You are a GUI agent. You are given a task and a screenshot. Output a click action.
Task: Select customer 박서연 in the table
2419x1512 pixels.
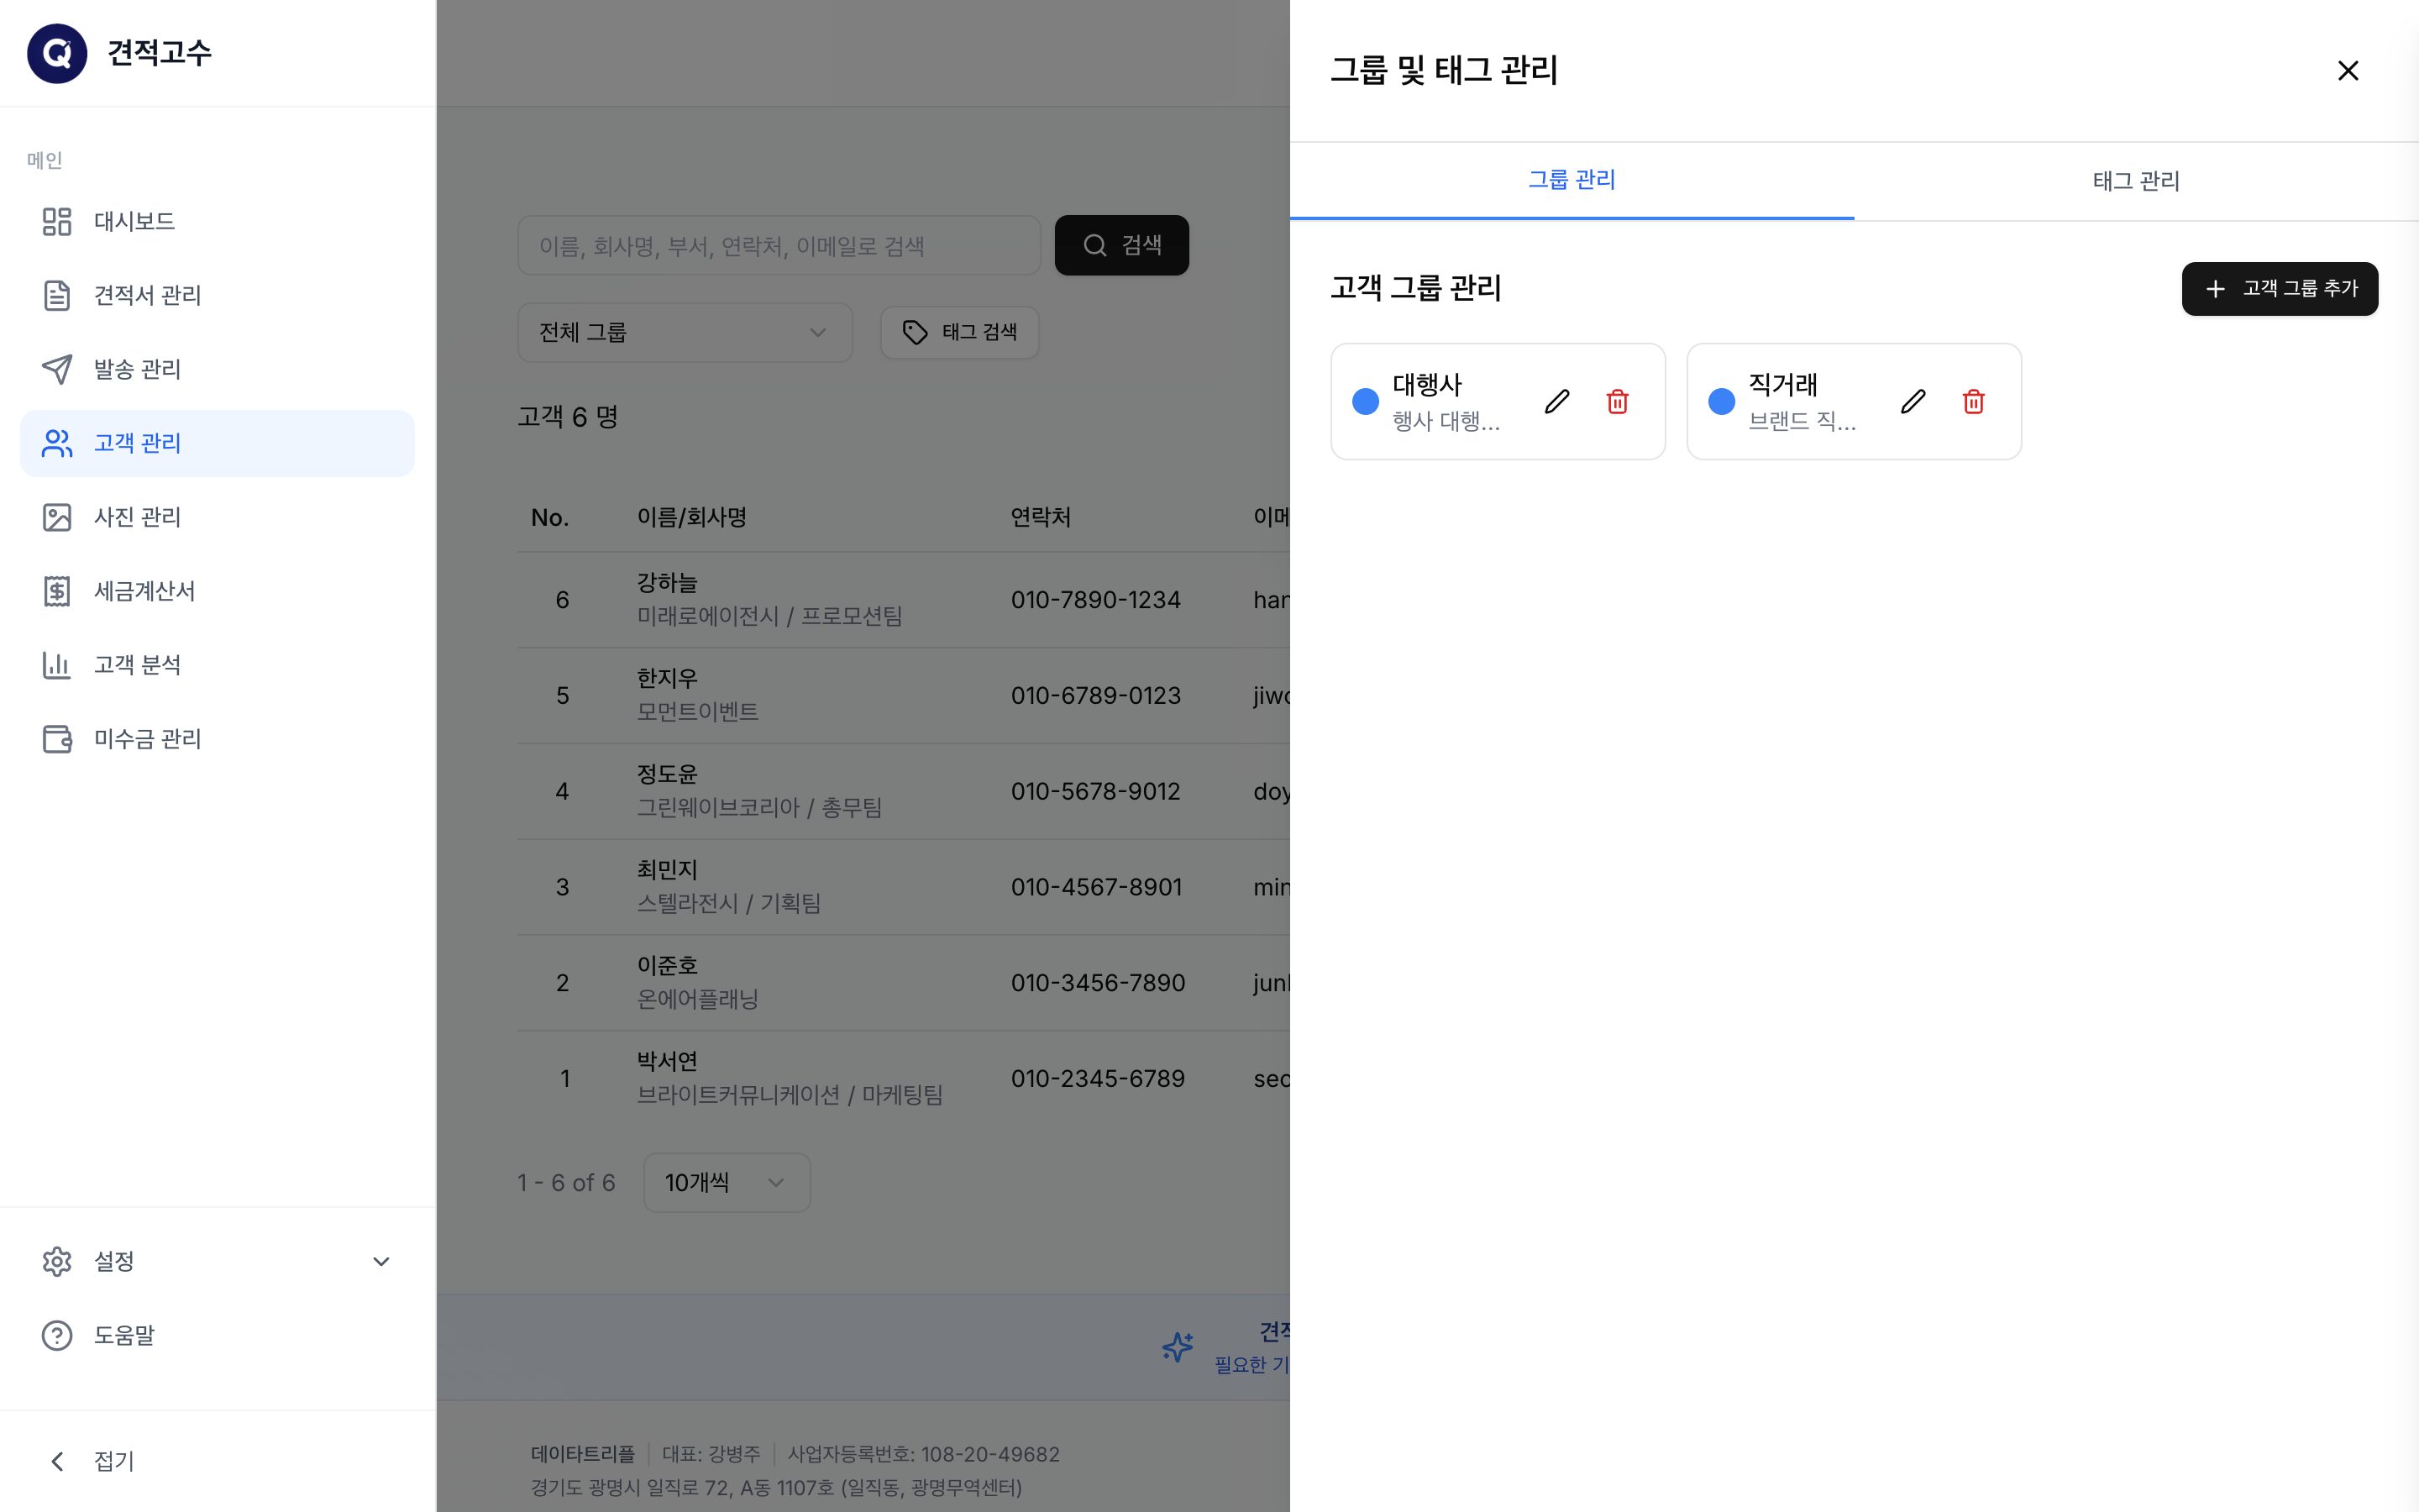coord(667,1061)
